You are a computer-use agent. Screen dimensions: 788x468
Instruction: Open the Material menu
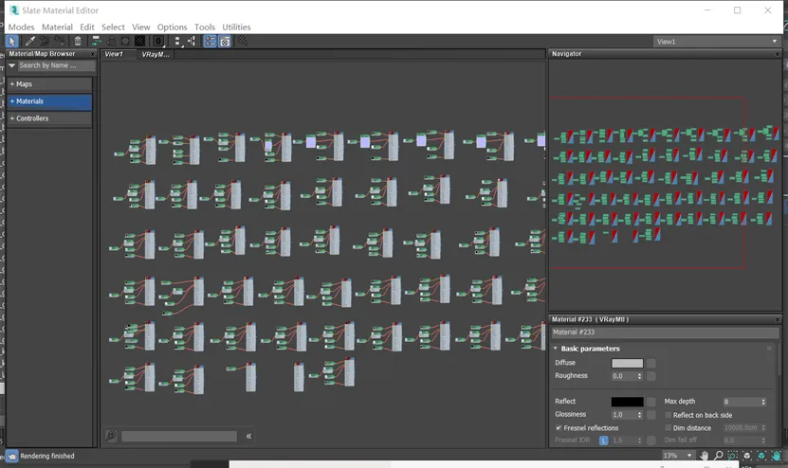[57, 27]
